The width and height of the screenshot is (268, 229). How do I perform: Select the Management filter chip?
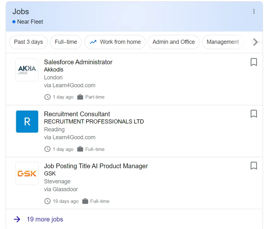(x=223, y=42)
